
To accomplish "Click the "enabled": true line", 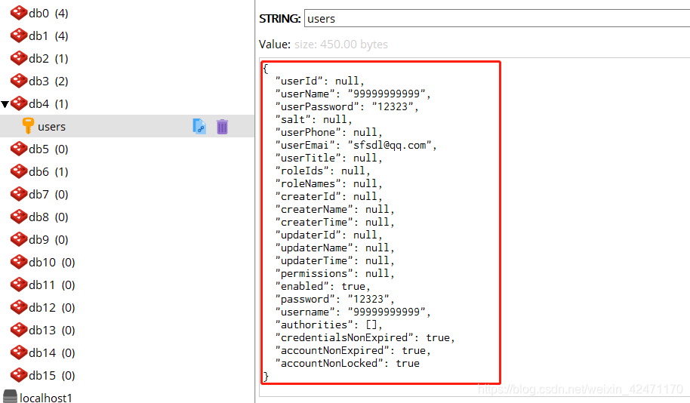I will [322, 287].
